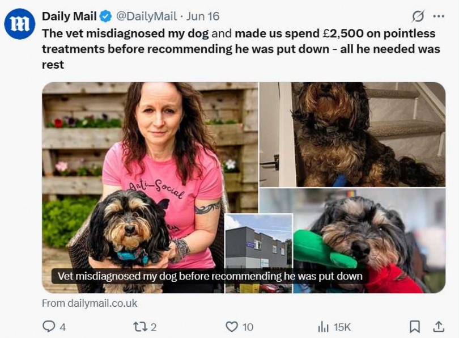Bookmark this Daily Mail tweet
The width and height of the screenshot is (459, 338).
[415, 326]
